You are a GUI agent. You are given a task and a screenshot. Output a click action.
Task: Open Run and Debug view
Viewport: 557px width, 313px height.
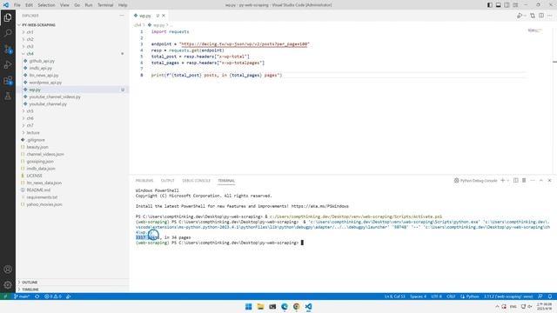[x=8, y=65]
